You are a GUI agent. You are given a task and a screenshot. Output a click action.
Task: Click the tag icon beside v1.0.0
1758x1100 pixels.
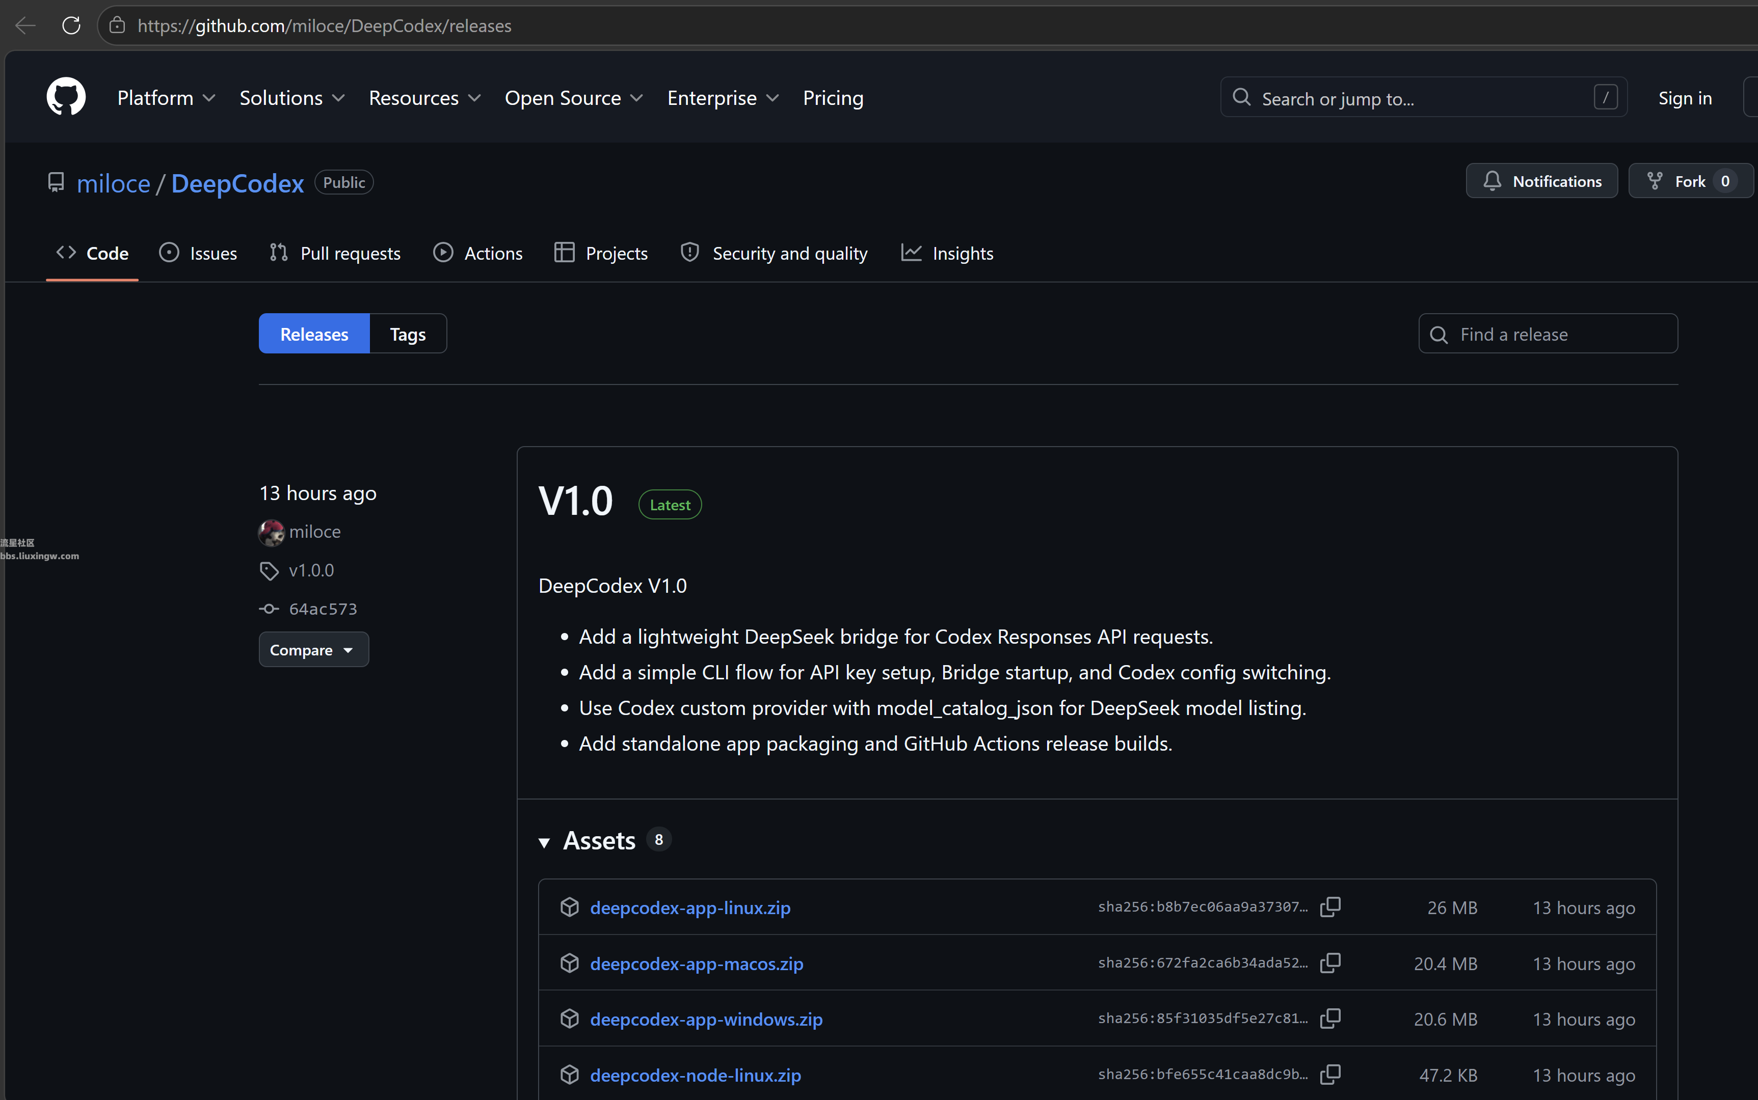point(270,571)
